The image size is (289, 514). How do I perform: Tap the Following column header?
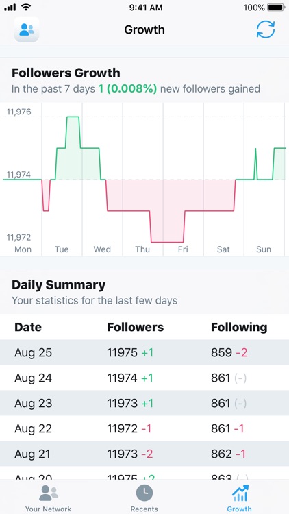[239, 327]
